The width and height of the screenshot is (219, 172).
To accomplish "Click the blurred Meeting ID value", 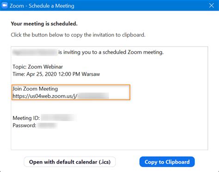I will coord(58,118).
